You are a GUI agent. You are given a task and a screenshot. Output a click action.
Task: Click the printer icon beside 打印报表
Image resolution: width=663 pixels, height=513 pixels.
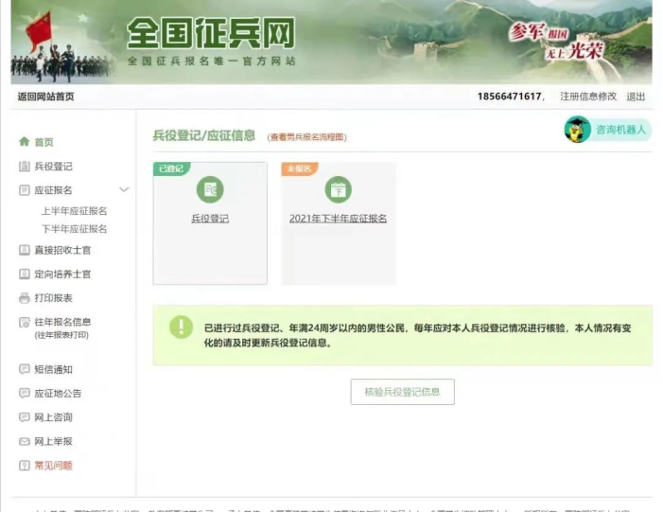click(x=25, y=298)
